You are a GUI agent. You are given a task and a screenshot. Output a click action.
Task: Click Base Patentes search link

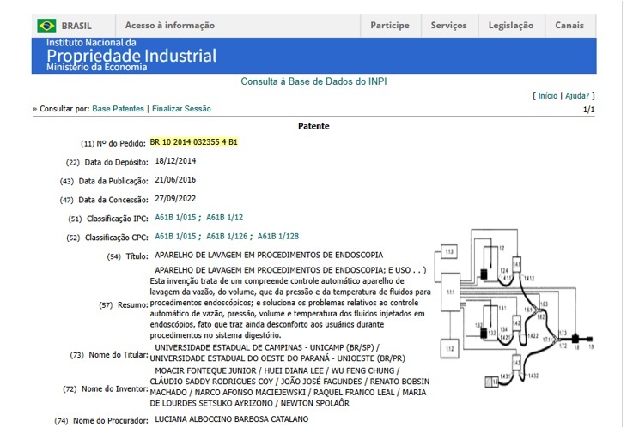pyautogui.click(x=118, y=109)
